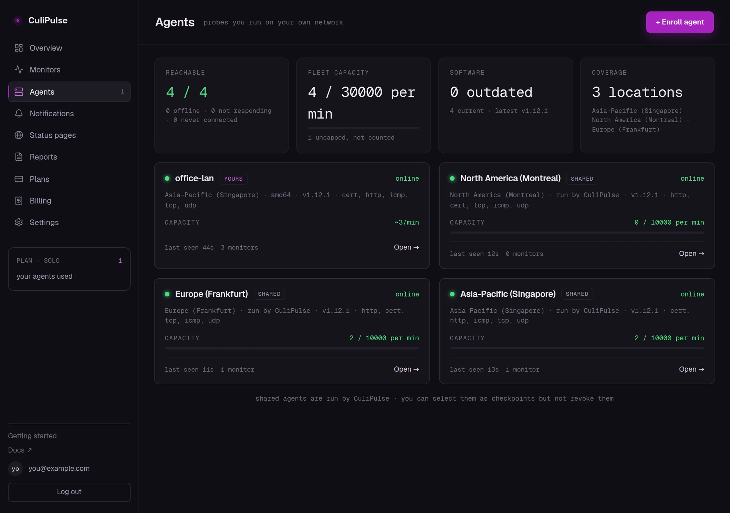Click the status dot on Asia-Pacific (Singapore) card

click(452, 294)
